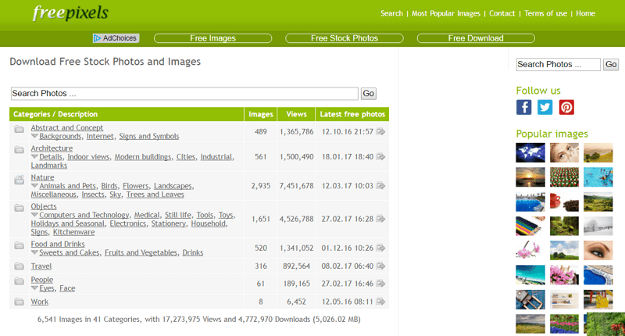Expand subcategories arrow under Abstract and Concept
Screen dimensions: 625x336
pyautogui.click(x=34, y=136)
